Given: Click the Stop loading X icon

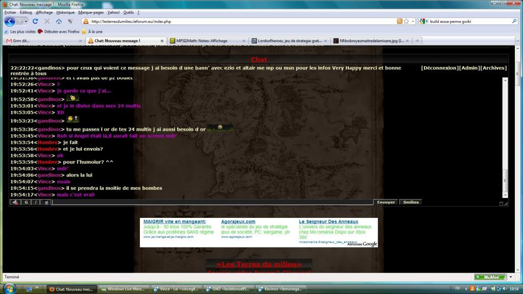Looking at the screenshot, I should click(47, 21).
